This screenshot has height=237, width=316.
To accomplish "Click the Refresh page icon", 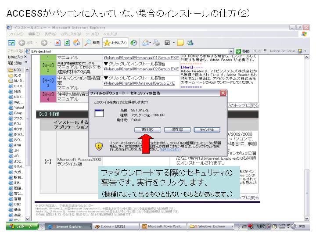I will [x=67, y=43].
